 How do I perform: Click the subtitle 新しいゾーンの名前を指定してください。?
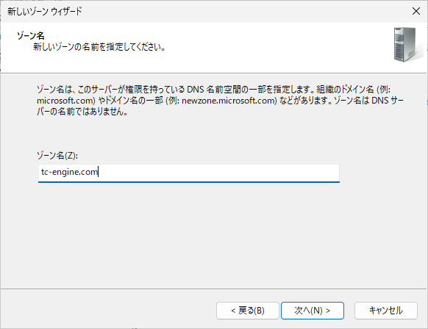point(99,47)
